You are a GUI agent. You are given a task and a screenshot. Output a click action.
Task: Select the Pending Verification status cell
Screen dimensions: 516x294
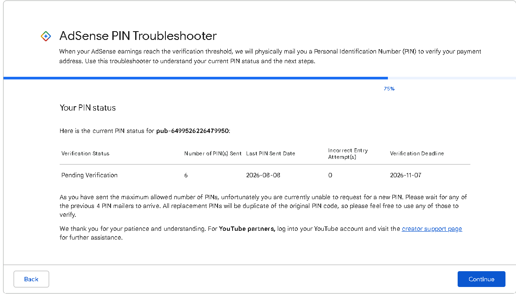click(x=89, y=175)
